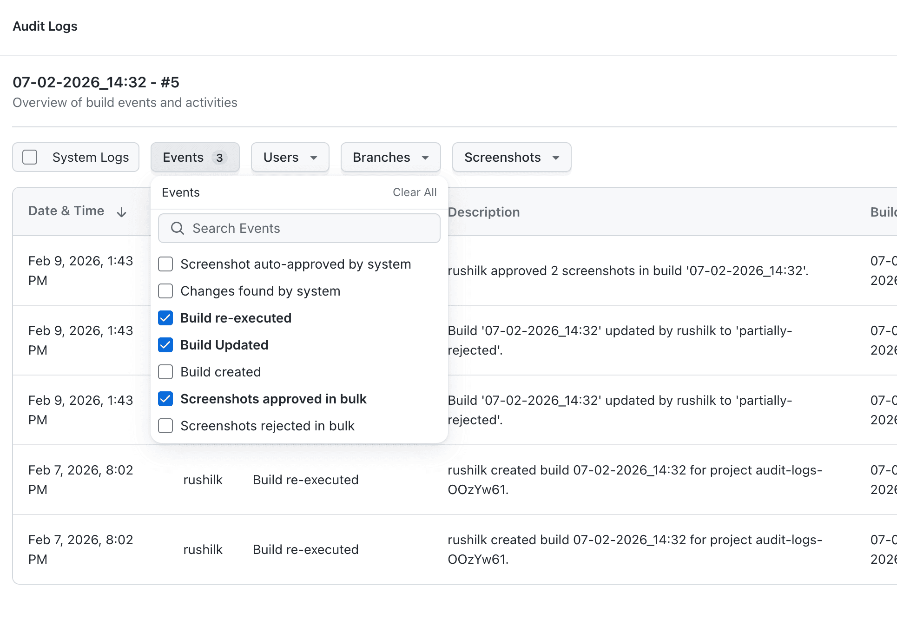Click the chevron on the Users filter

coord(314,158)
